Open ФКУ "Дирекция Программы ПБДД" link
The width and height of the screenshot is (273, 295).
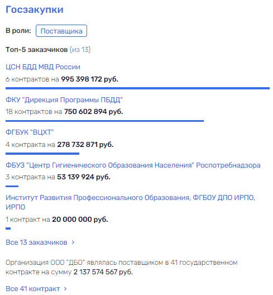64,99
